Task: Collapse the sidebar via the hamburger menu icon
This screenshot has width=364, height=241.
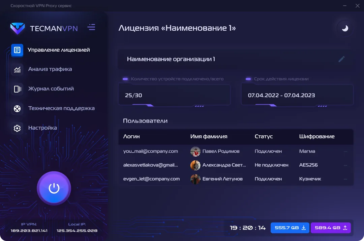Action: 91,27
